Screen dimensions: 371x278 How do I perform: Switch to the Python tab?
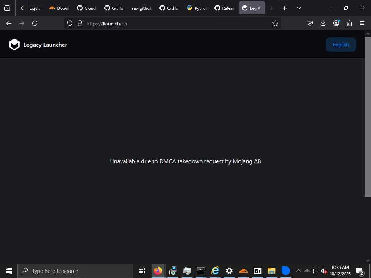(x=197, y=8)
